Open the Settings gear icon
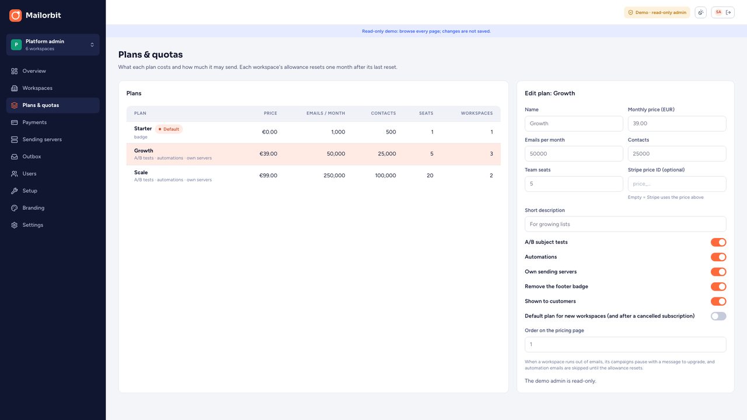 [x=15, y=225]
